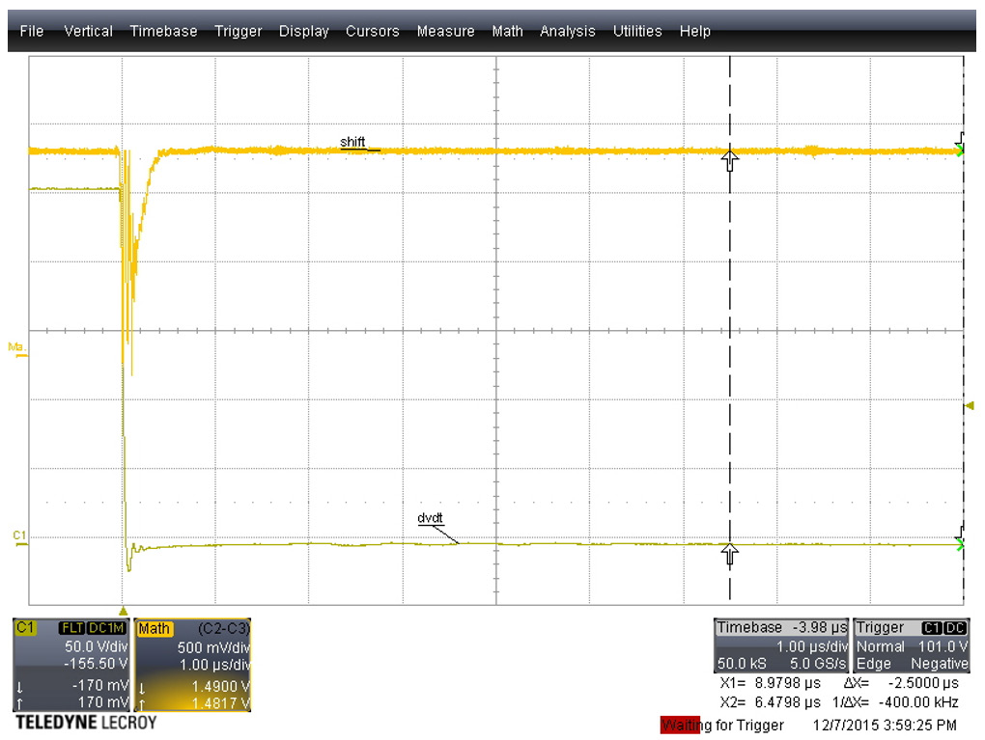The height and width of the screenshot is (740, 985).
Task: Click the C1 ground level indicator at left
Action: point(20,536)
